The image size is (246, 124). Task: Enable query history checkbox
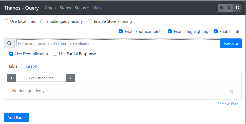pyautogui.click(x=43, y=22)
